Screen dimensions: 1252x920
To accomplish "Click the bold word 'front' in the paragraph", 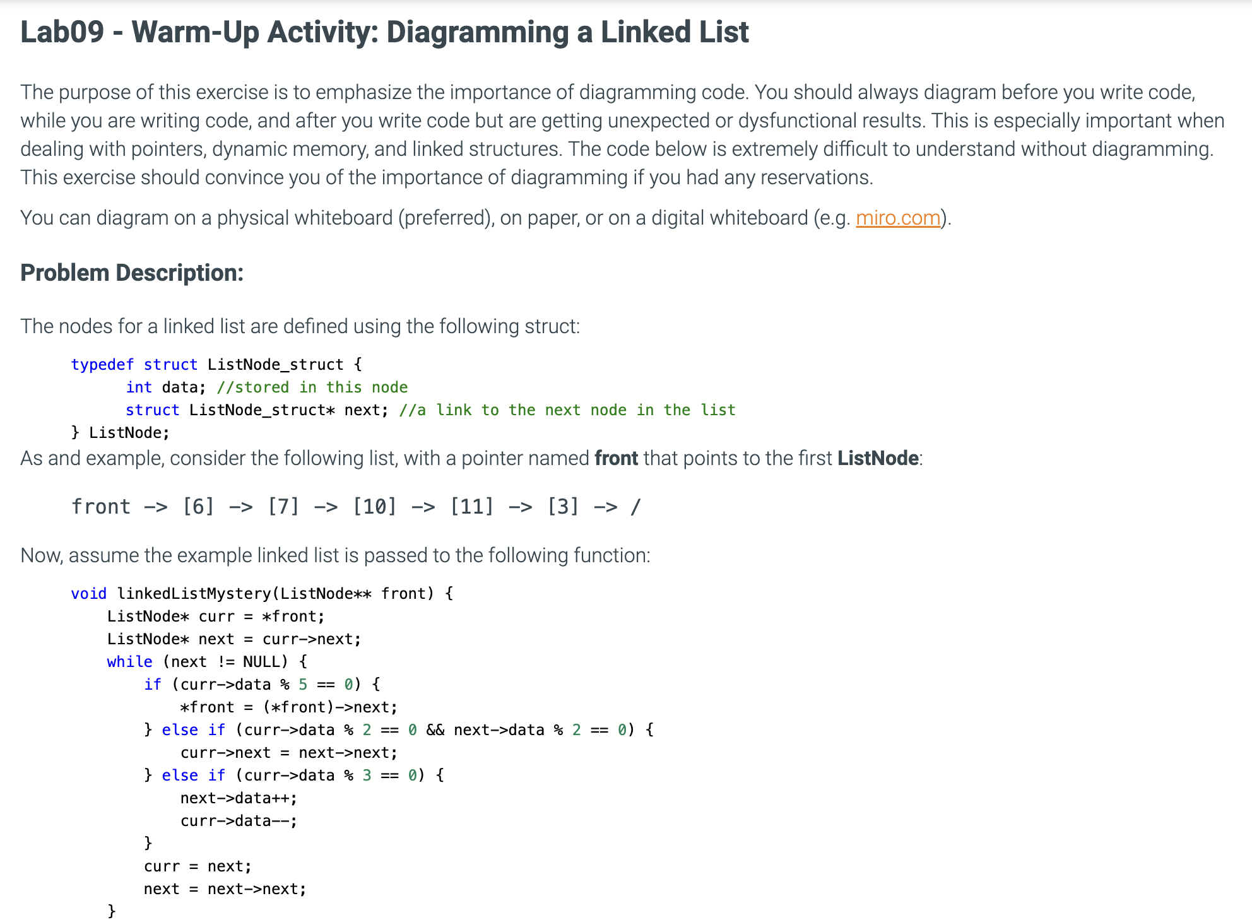I will 616,458.
